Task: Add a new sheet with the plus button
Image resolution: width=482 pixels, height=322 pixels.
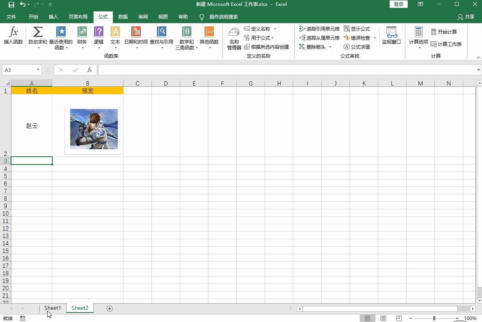Action: pos(110,308)
